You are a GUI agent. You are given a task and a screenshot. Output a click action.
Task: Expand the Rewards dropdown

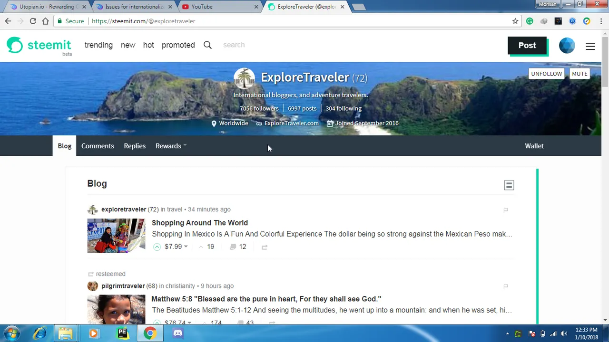(x=171, y=146)
